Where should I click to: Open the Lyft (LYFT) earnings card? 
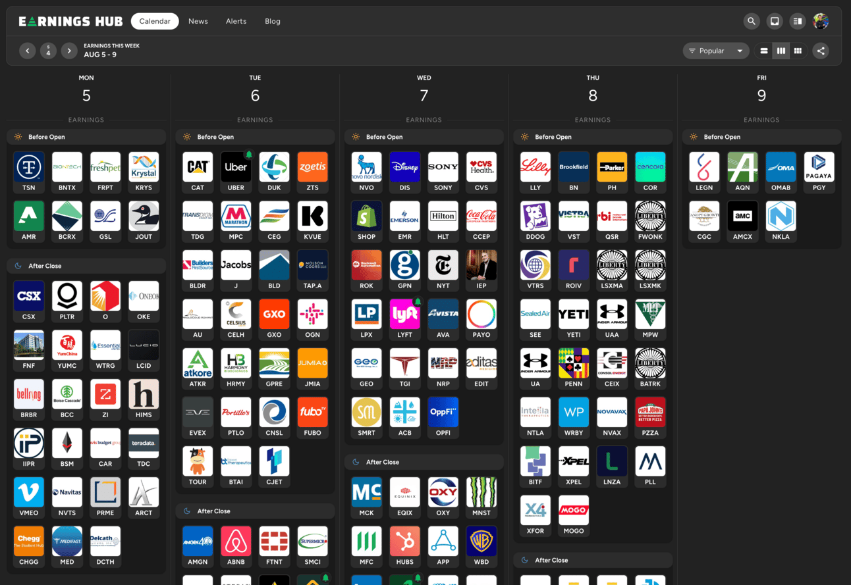coord(405,319)
